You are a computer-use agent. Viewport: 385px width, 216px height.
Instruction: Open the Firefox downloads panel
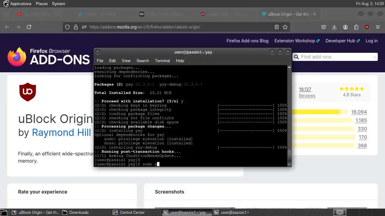pos(334,27)
